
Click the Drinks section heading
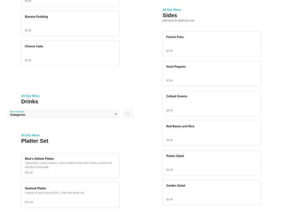tap(30, 102)
